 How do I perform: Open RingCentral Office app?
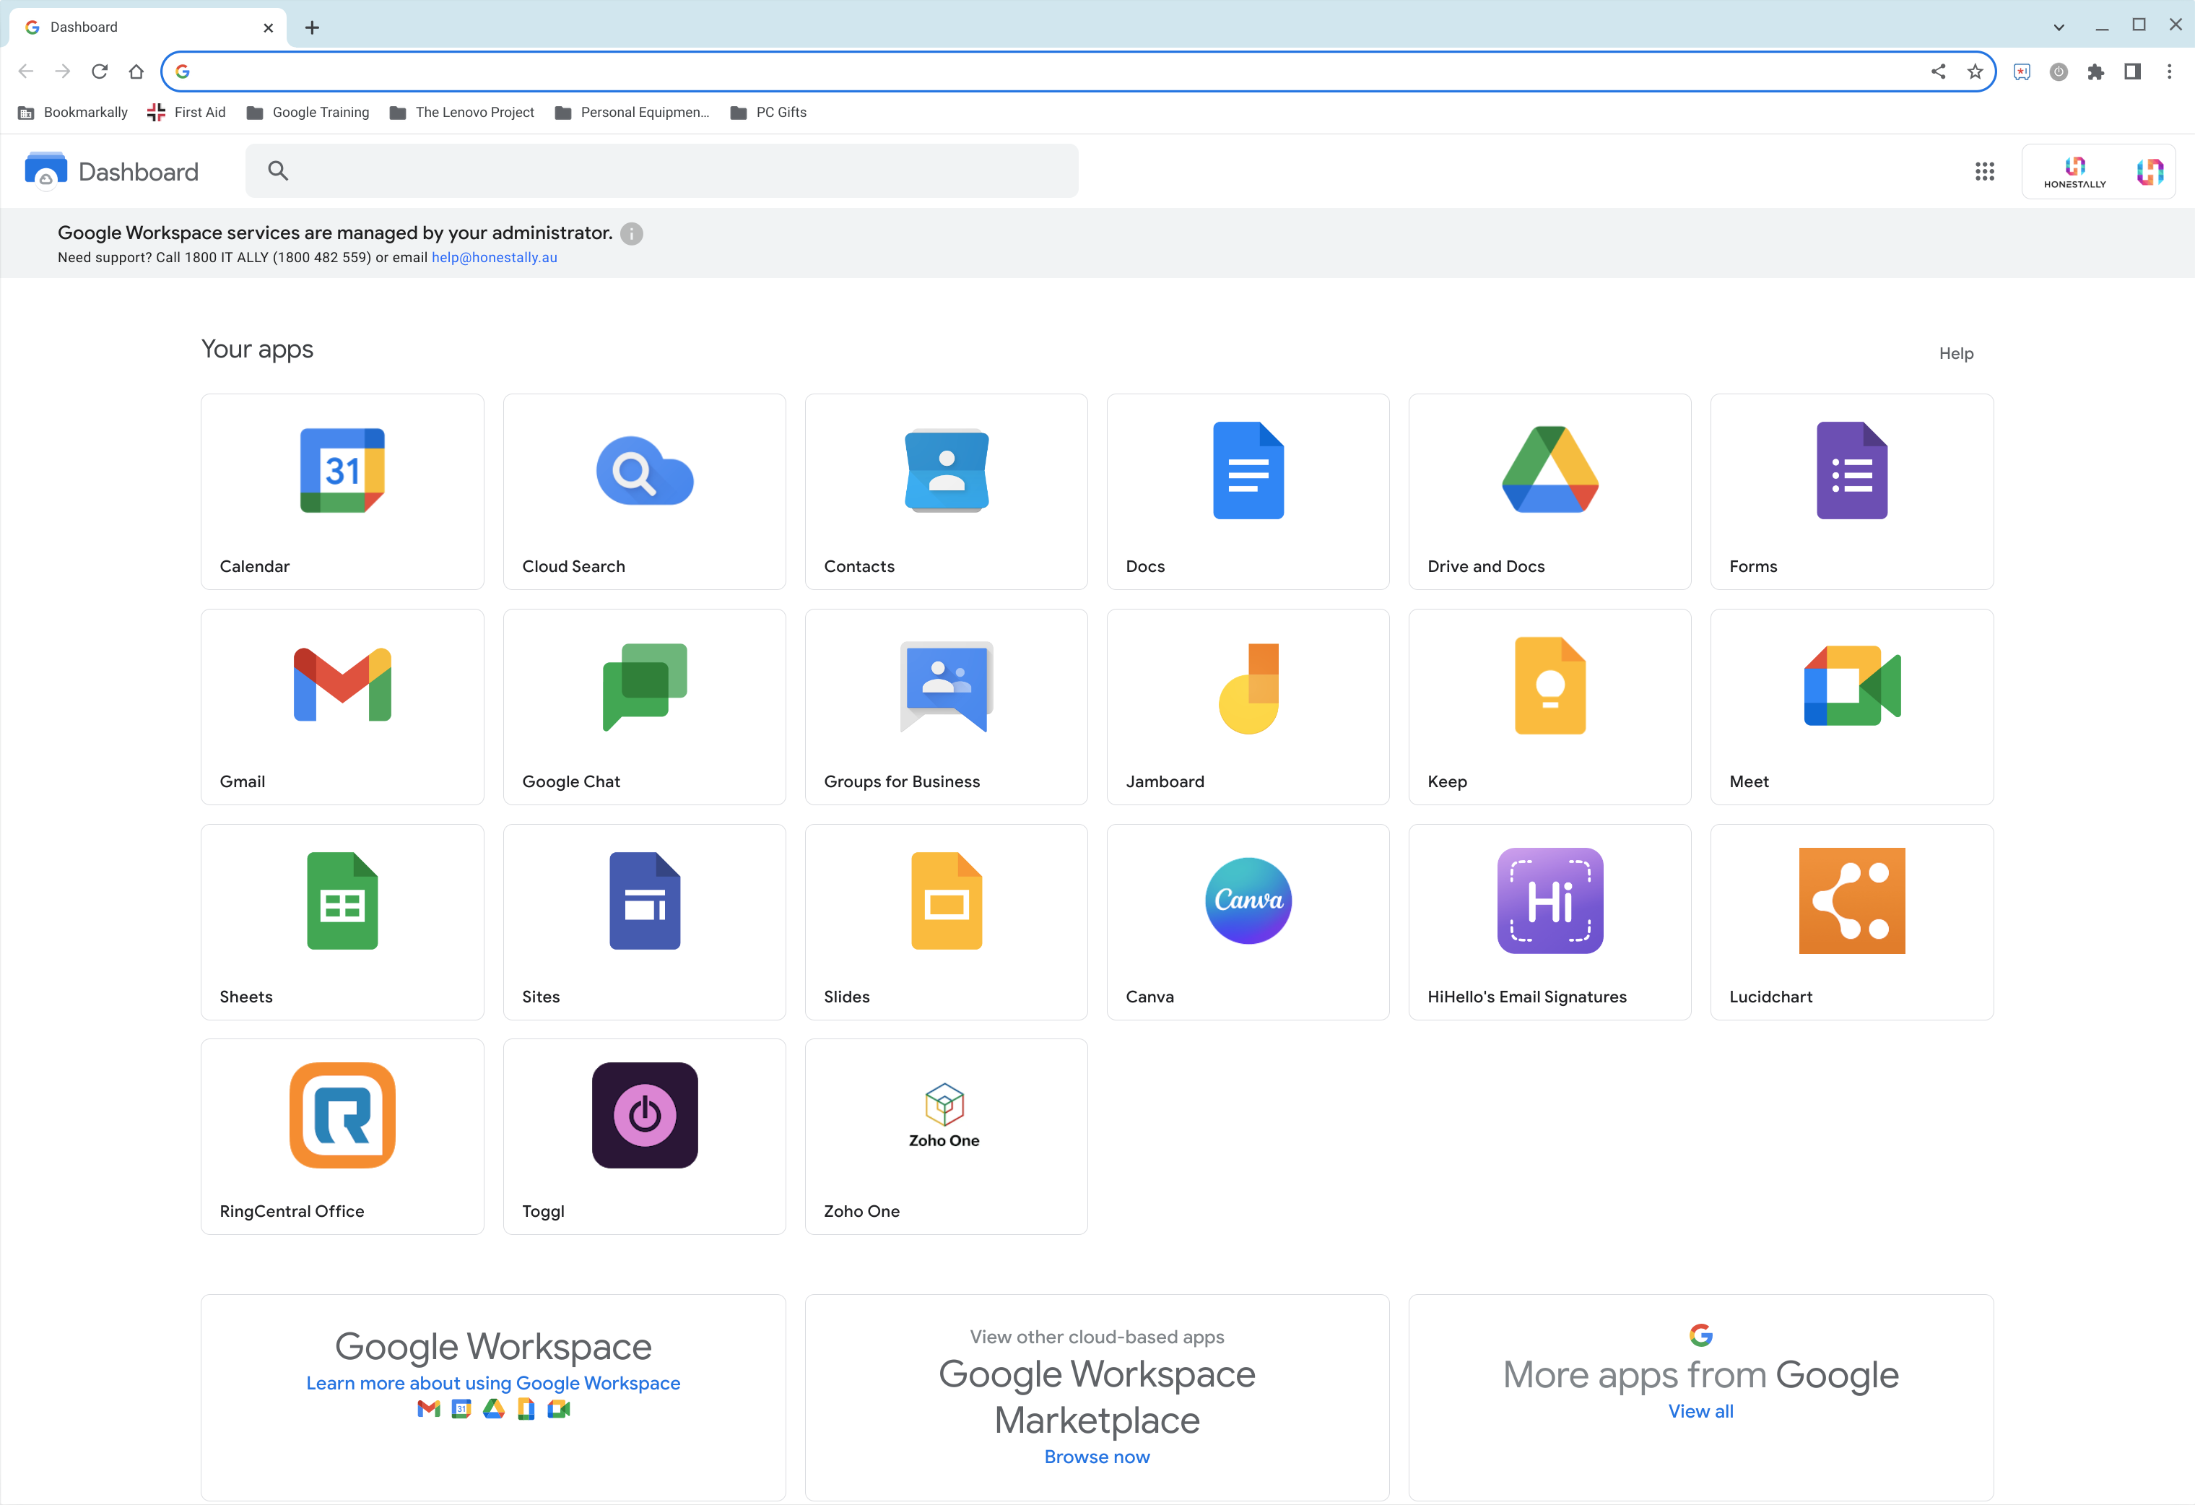[x=342, y=1135]
